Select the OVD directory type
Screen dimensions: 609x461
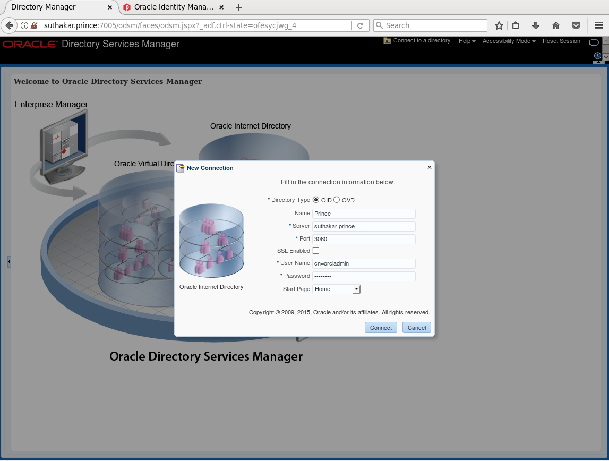pyautogui.click(x=337, y=200)
